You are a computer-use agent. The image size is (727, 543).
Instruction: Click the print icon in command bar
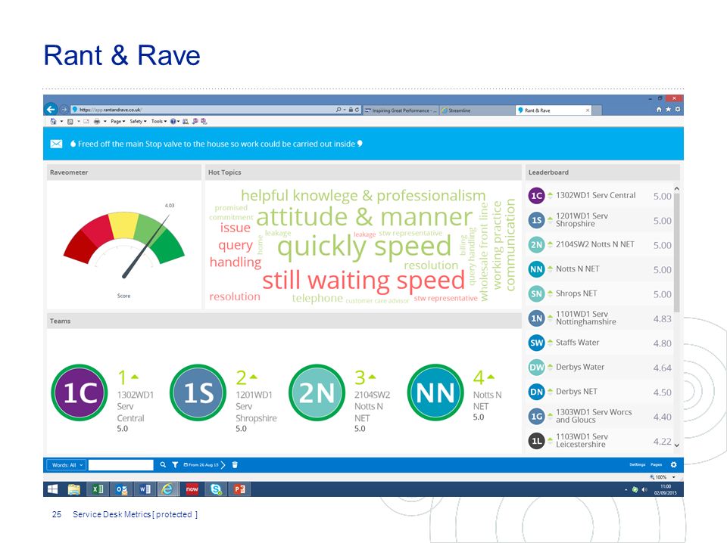97,121
